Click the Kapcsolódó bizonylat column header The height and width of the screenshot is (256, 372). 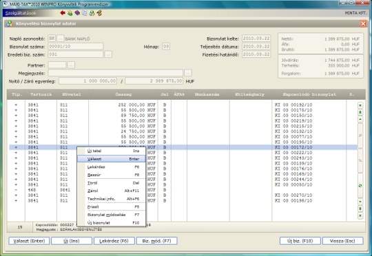coord(309,94)
